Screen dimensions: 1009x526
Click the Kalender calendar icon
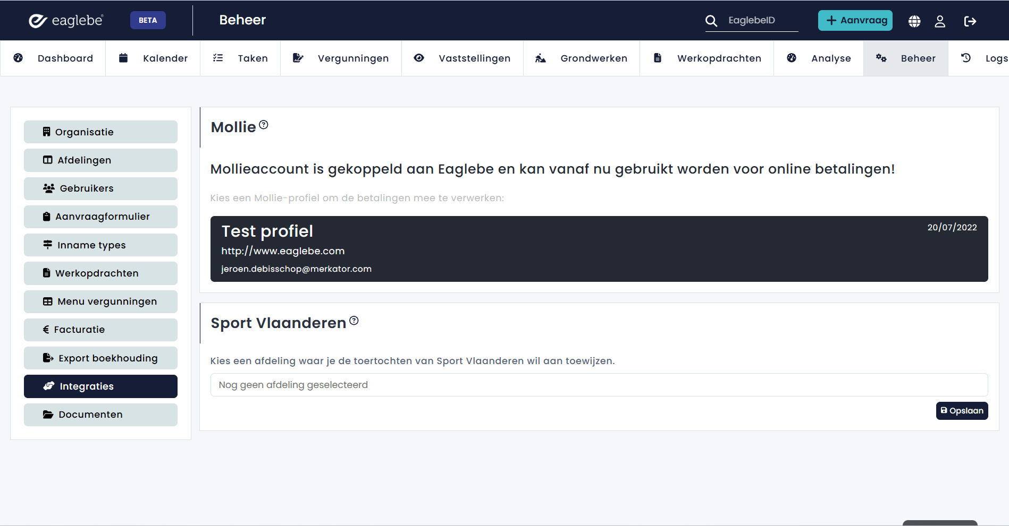pyautogui.click(x=123, y=58)
